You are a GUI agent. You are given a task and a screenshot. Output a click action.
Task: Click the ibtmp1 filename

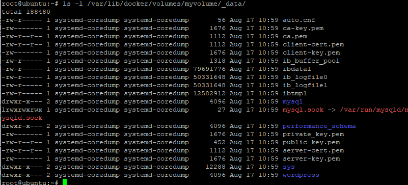(295, 93)
